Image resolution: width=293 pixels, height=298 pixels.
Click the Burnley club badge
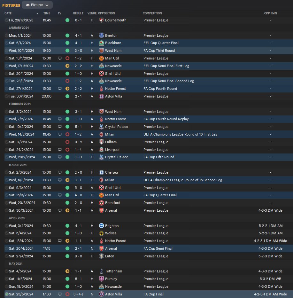click(101, 279)
